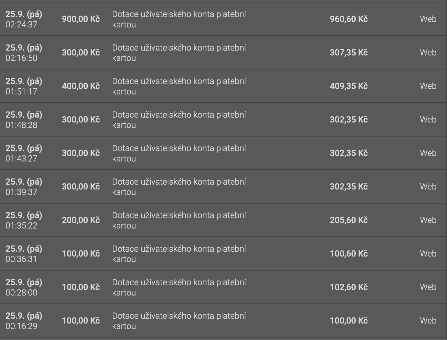Click the 01:35:22 transaction timestamp
The image size is (447, 340).
pyautogui.click(x=21, y=226)
